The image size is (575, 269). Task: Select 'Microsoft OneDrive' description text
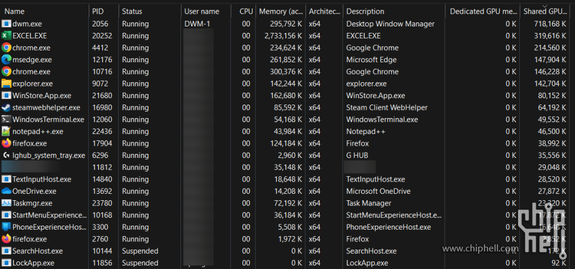click(378, 191)
